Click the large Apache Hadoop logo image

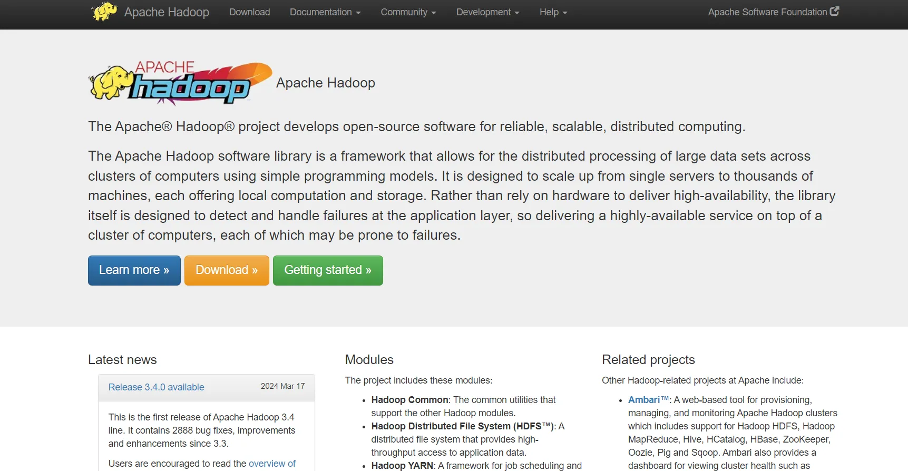click(x=180, y=83)
